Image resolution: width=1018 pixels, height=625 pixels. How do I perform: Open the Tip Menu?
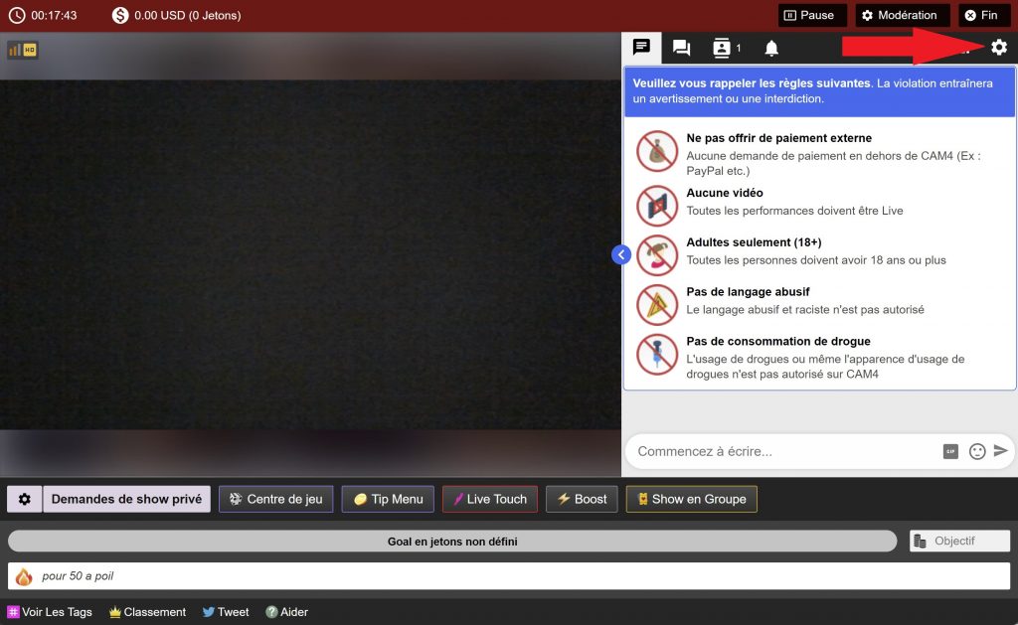click(388, 499)
